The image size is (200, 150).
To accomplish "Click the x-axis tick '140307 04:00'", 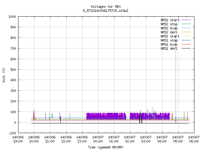I will pos(162,139).
